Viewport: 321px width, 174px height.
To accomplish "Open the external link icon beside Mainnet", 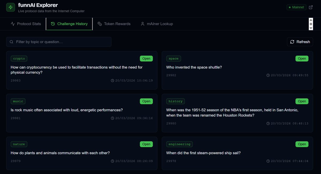I will coord(311,7).
